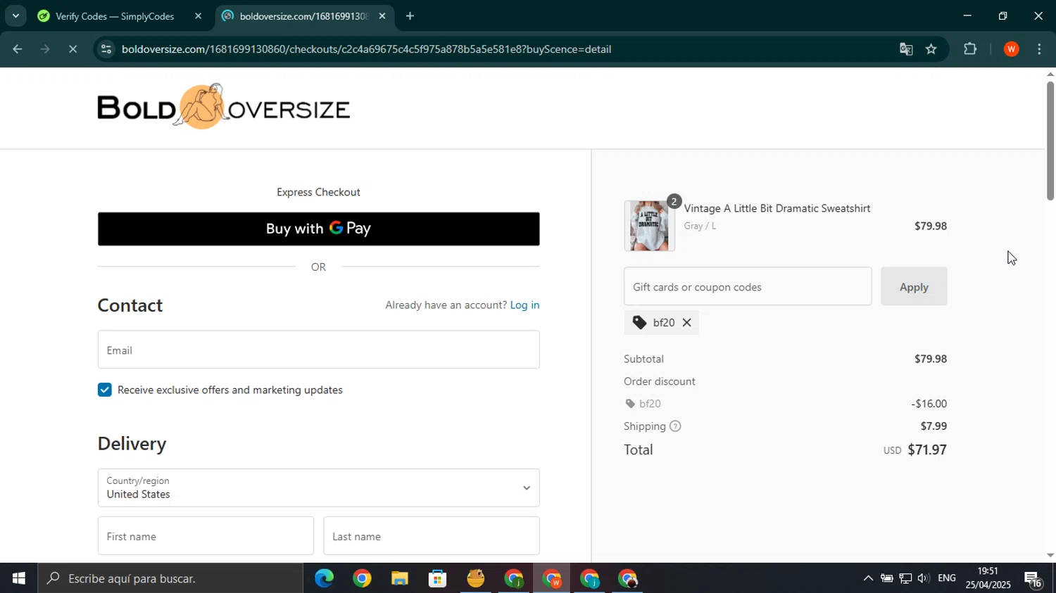Stop page loading with the X button
1056x593 pixels.
coord(73,49)
